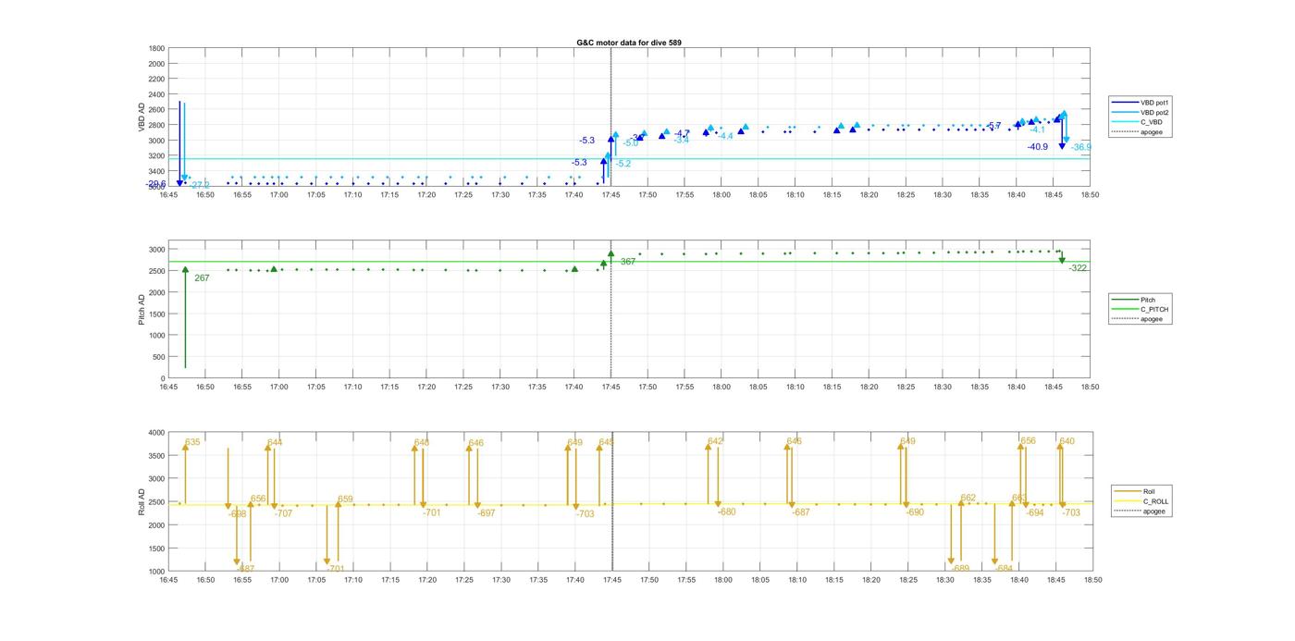The height and width of the screenshot is (641, 1295).
Task: Click the pitch value label 367
Action: 628,262
